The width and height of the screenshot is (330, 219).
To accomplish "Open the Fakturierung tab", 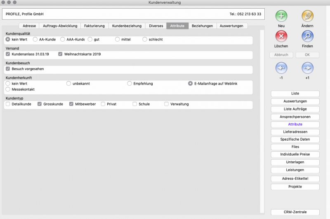I will coord(94,26).
